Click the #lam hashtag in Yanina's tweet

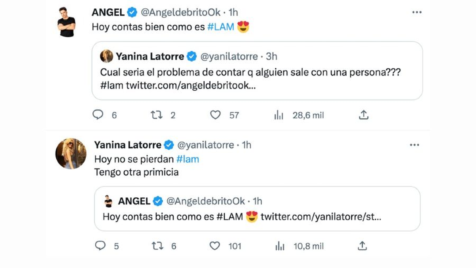(188, 159)
